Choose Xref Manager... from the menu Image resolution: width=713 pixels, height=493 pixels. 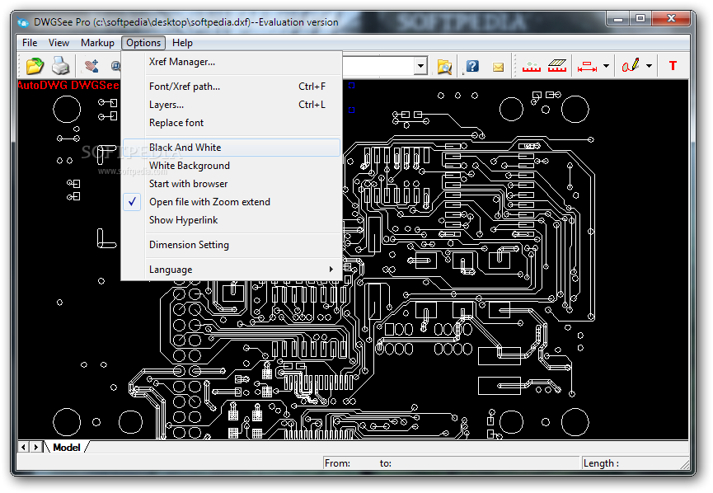pos(232,62)
